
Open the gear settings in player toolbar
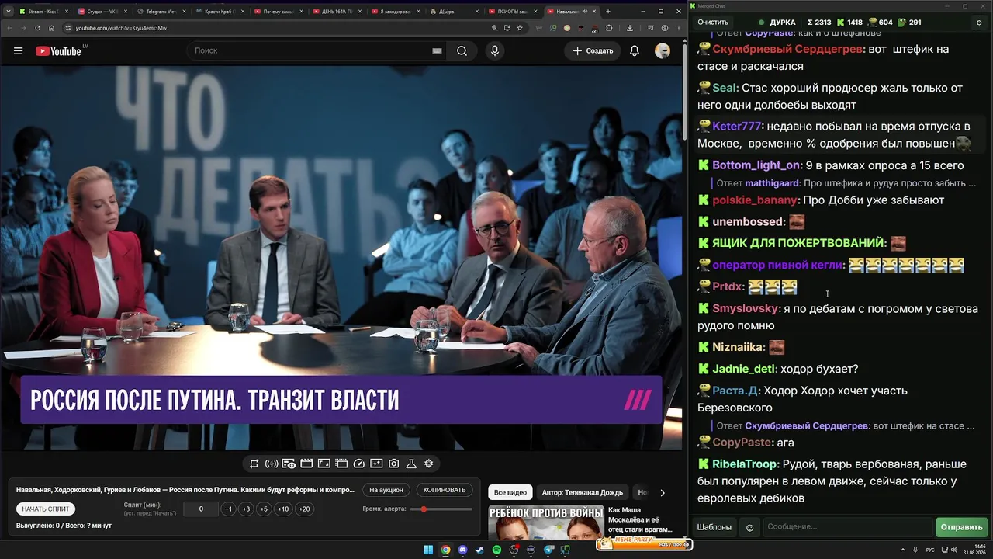coord(428,464)
